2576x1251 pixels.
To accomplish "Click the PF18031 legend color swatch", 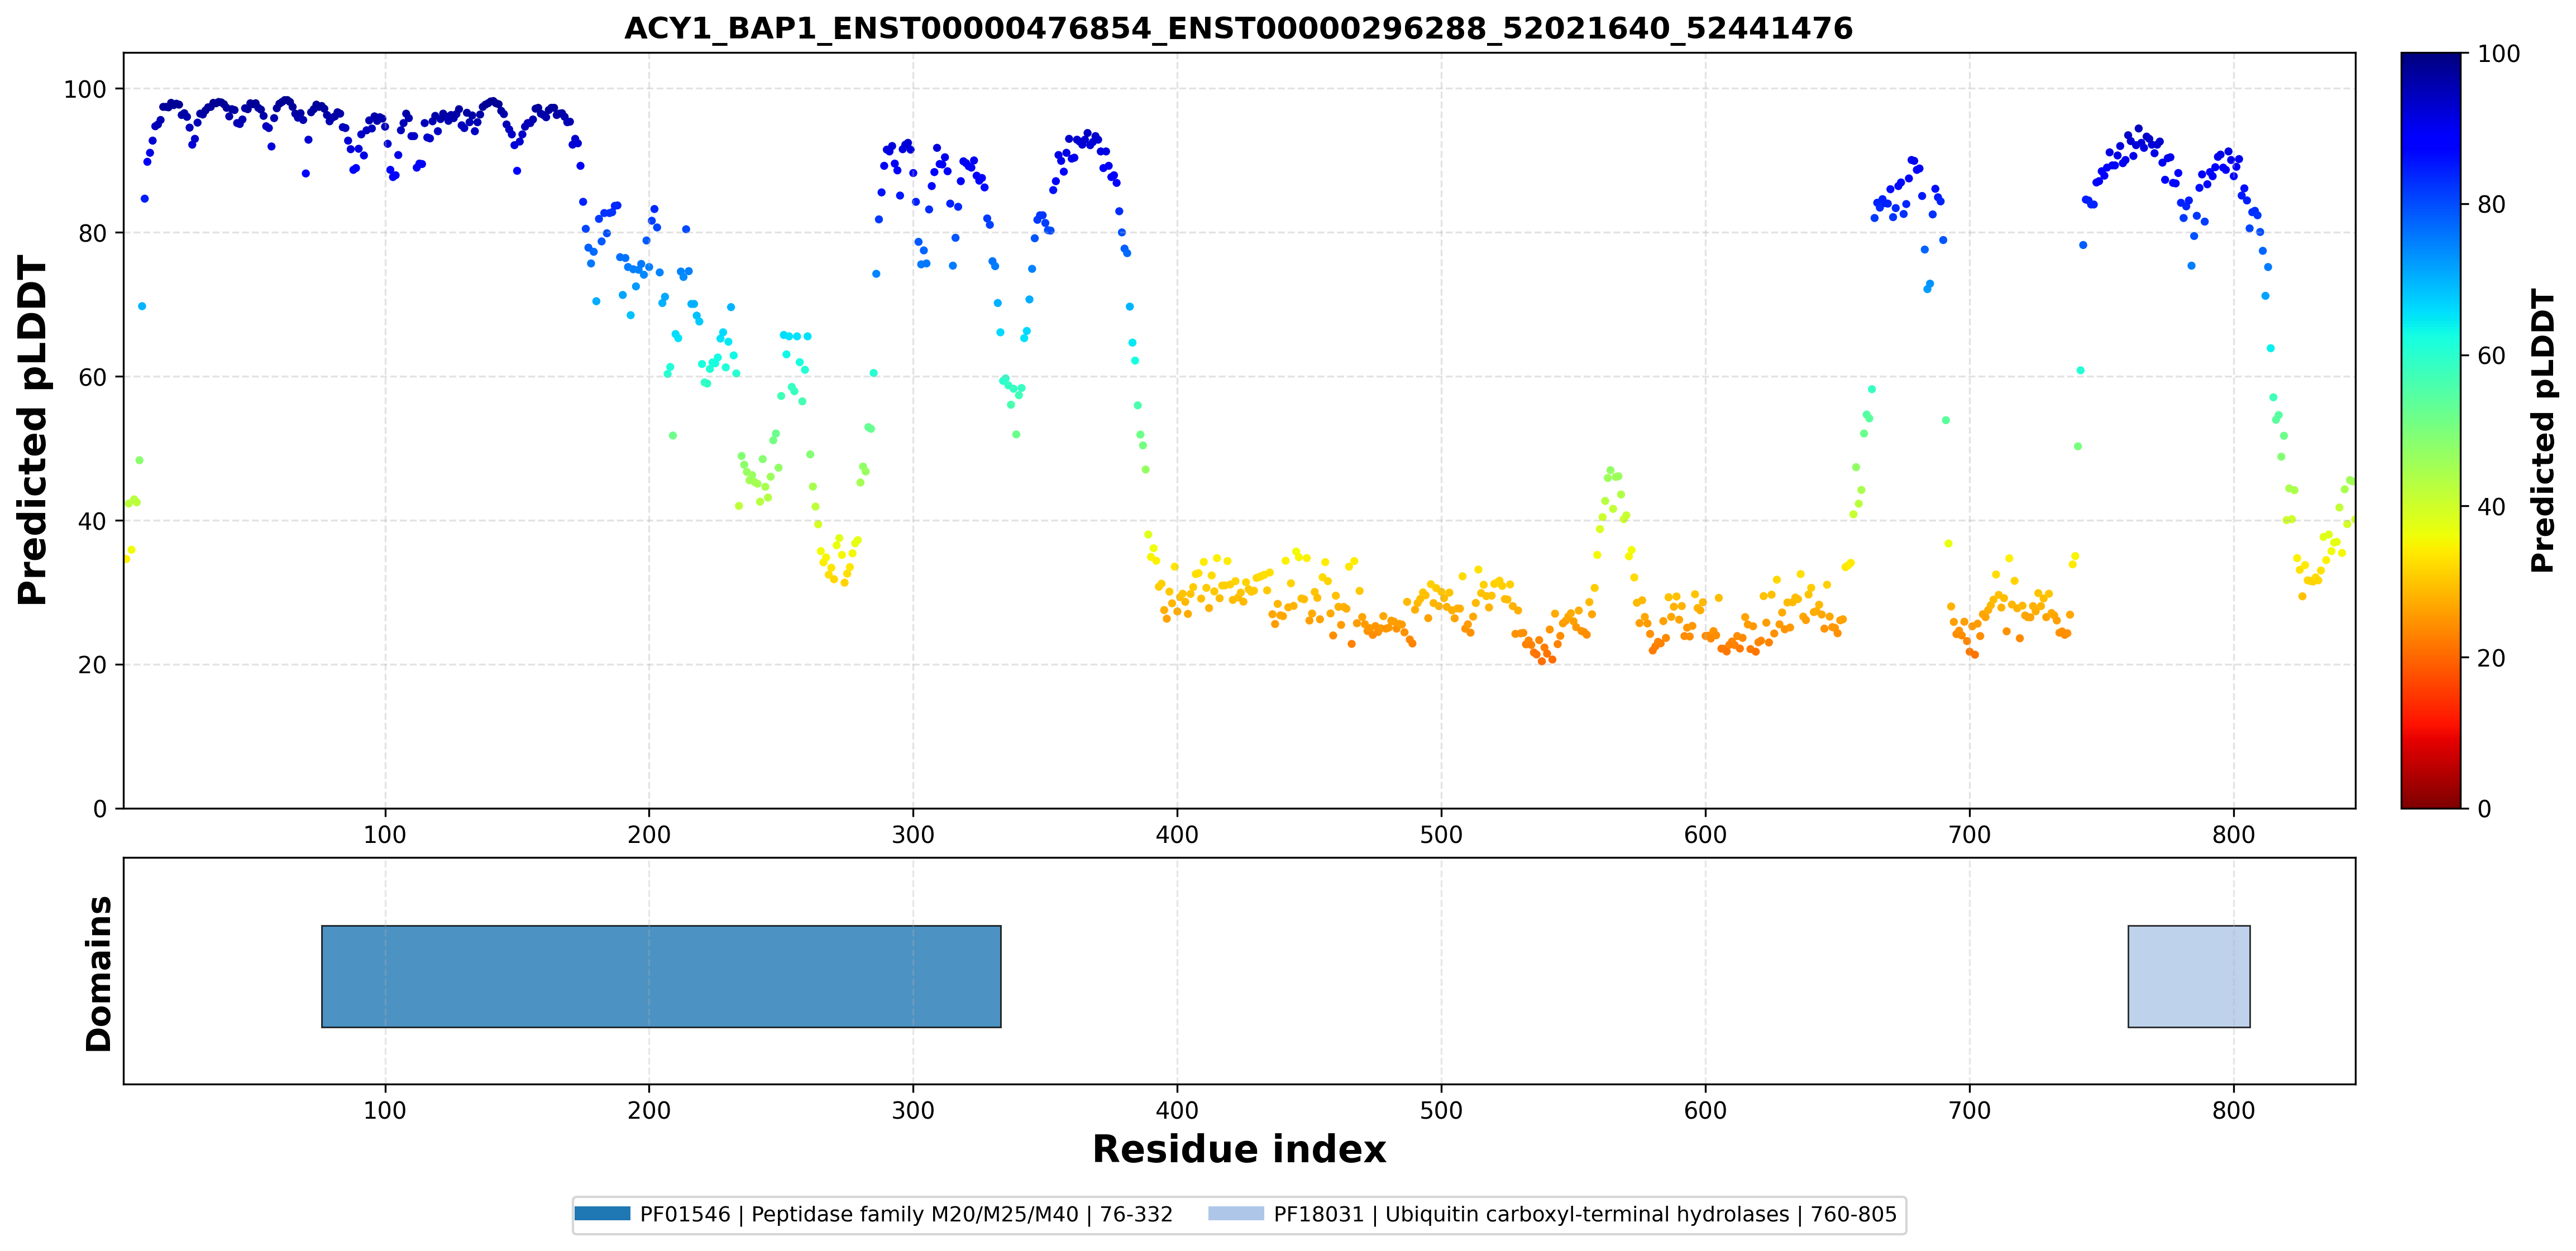I will click(x=1236, y=1214).
